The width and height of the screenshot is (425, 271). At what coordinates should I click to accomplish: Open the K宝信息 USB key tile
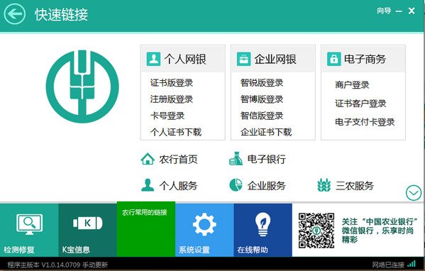click(87, 230)
